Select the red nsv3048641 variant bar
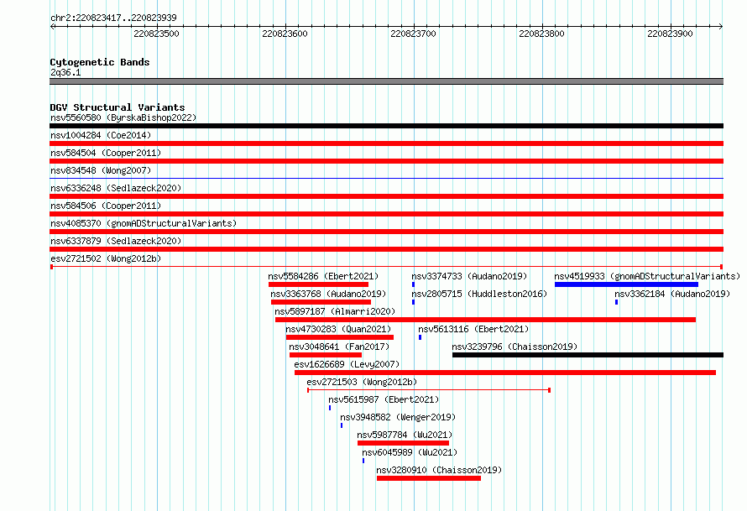The image size is (747, 511). point(326,355)
